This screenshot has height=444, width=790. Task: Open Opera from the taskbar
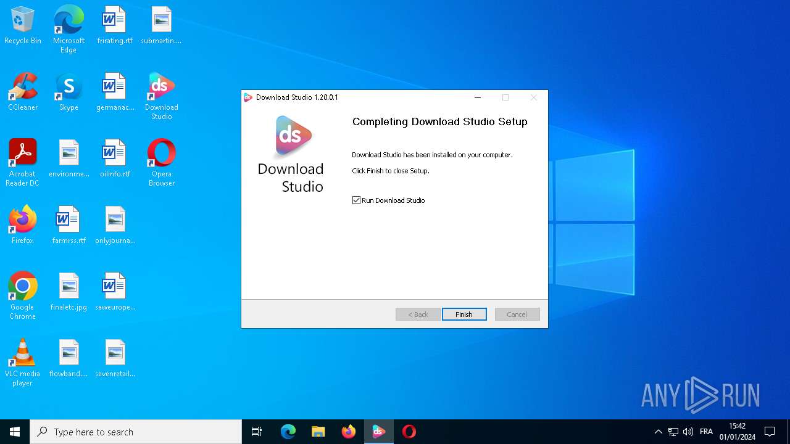coord(409,432)
